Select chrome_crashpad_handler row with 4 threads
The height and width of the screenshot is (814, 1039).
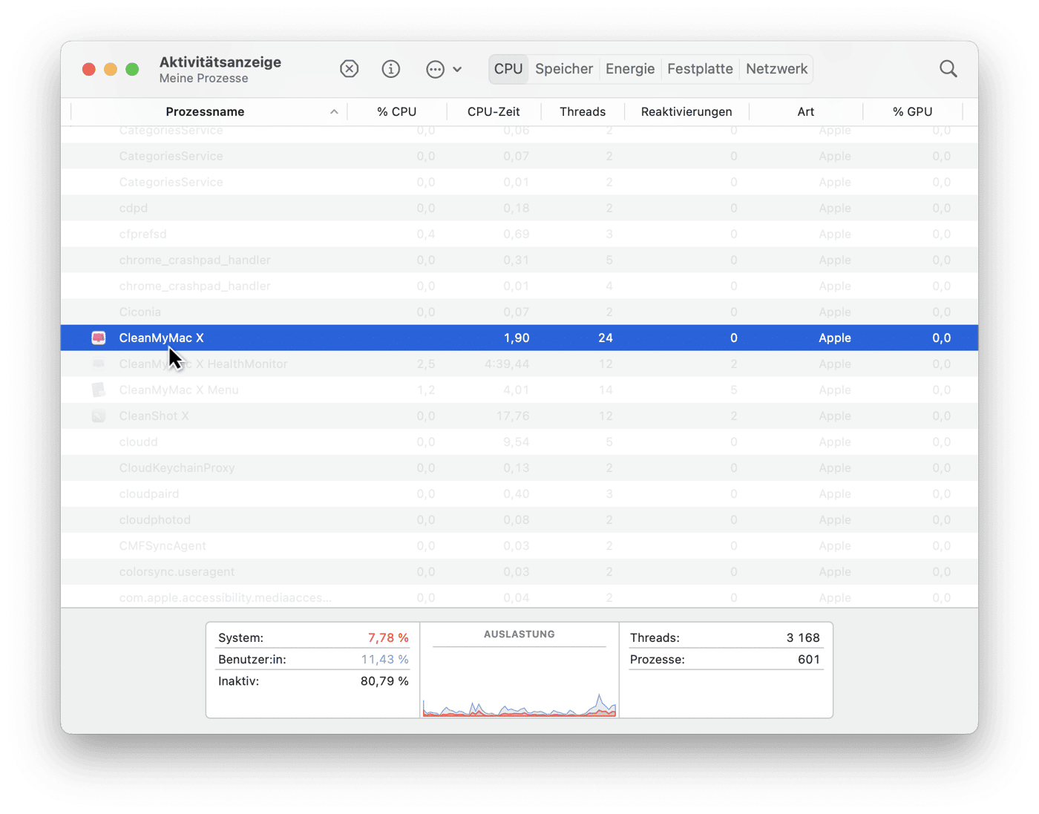(519, 286)
